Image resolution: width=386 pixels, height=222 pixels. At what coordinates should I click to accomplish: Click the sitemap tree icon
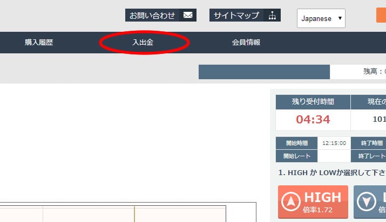pyautogui.click(x=272, y=15)
